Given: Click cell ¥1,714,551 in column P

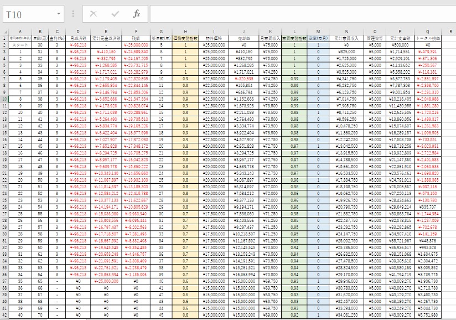Looking at the screenshot, I should pos(400,51).
